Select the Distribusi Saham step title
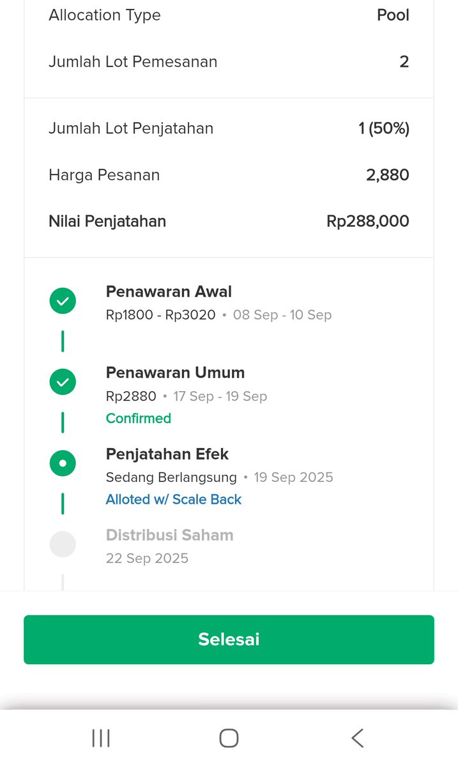Image resolution: width=458 pixels, height=767 pixels. (169, 535)
